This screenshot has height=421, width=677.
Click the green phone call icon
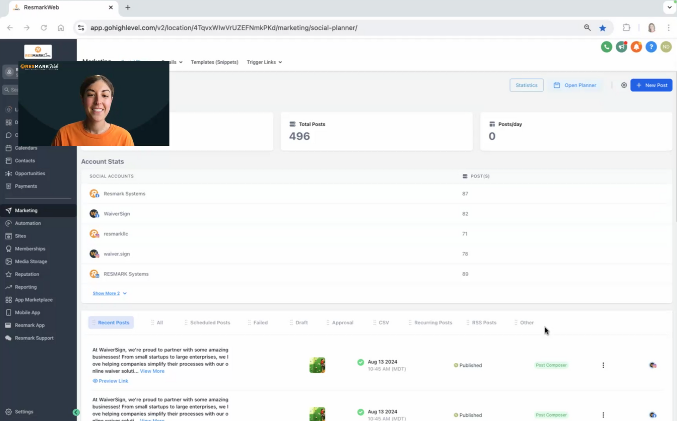tap(606, 47)
